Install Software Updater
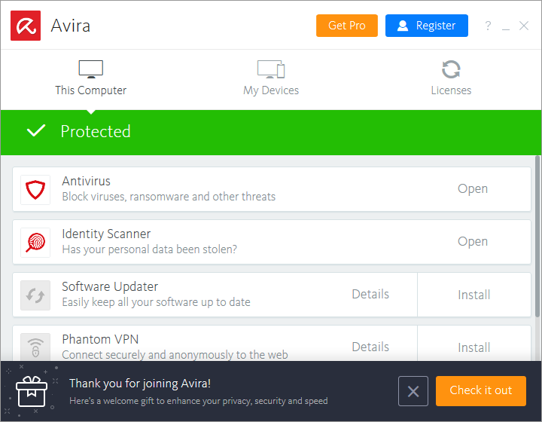The height and width of the screenshot is (422, 542). click(474, 295)
